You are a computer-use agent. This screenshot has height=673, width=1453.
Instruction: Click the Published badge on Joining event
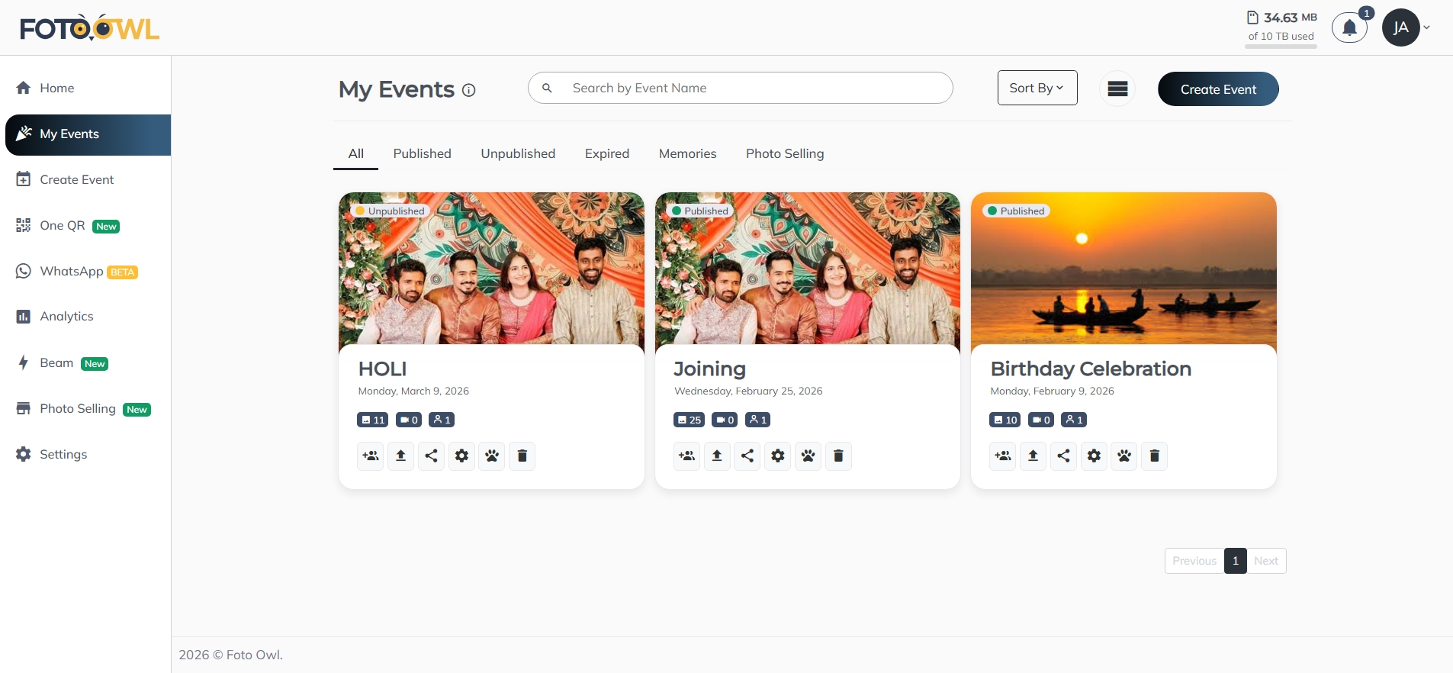pos(699,211)
